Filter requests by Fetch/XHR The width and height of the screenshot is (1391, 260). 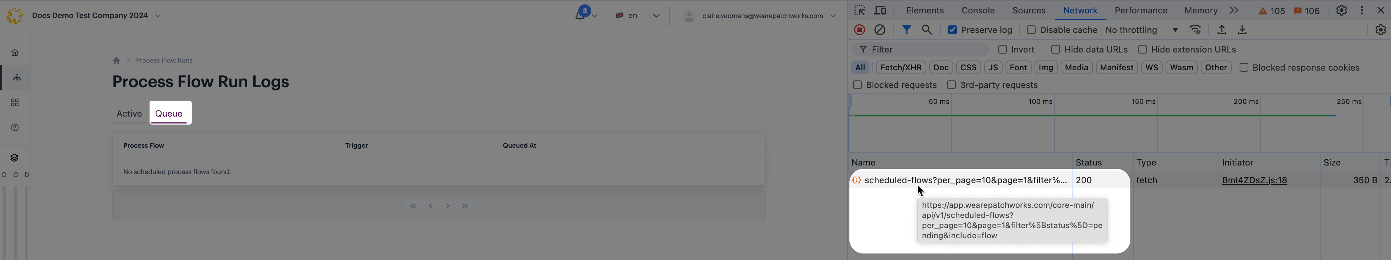[x=901, y=68]
